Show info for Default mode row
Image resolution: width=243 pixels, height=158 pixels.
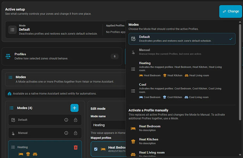pos(66,120)
